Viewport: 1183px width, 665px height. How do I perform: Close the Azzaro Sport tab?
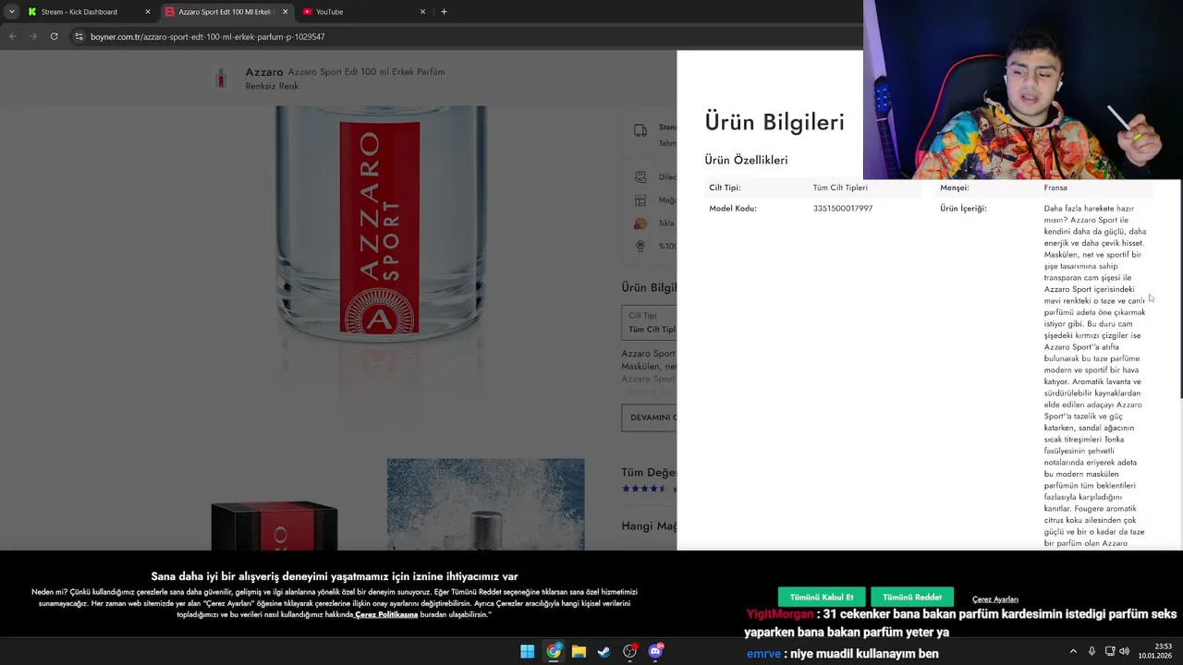point(285,12)
